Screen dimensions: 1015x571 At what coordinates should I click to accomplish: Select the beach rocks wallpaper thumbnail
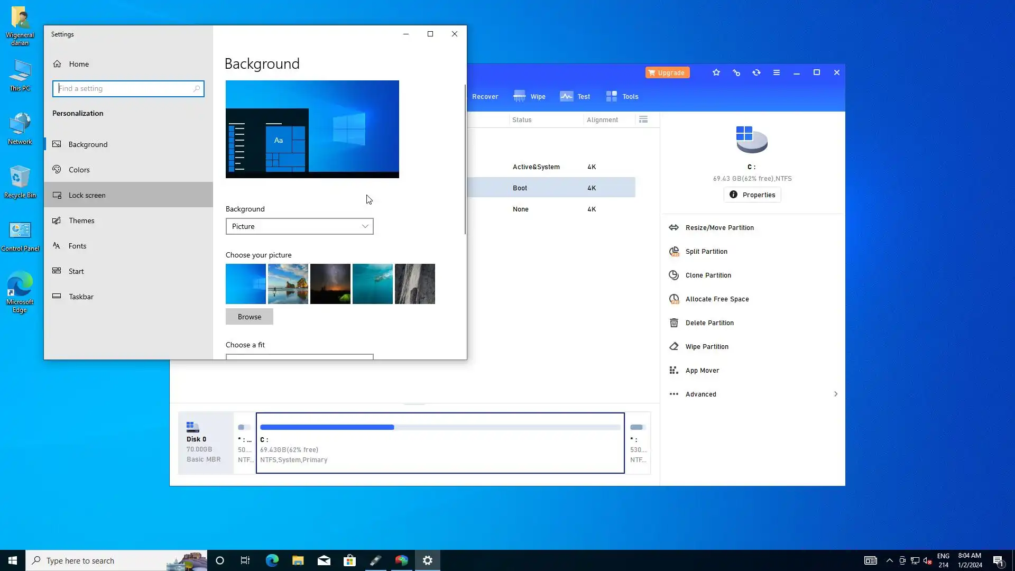[288, 284]
